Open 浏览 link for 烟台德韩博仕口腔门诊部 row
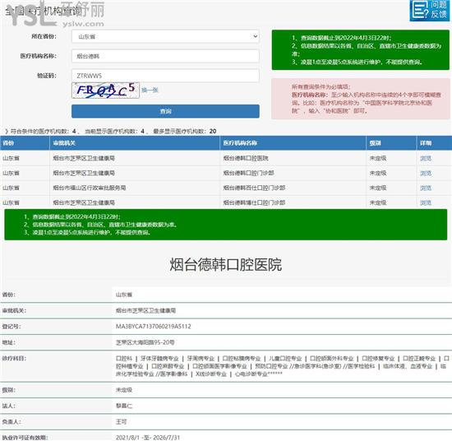The width and height of the screenshot is (452, 441). 426,202
